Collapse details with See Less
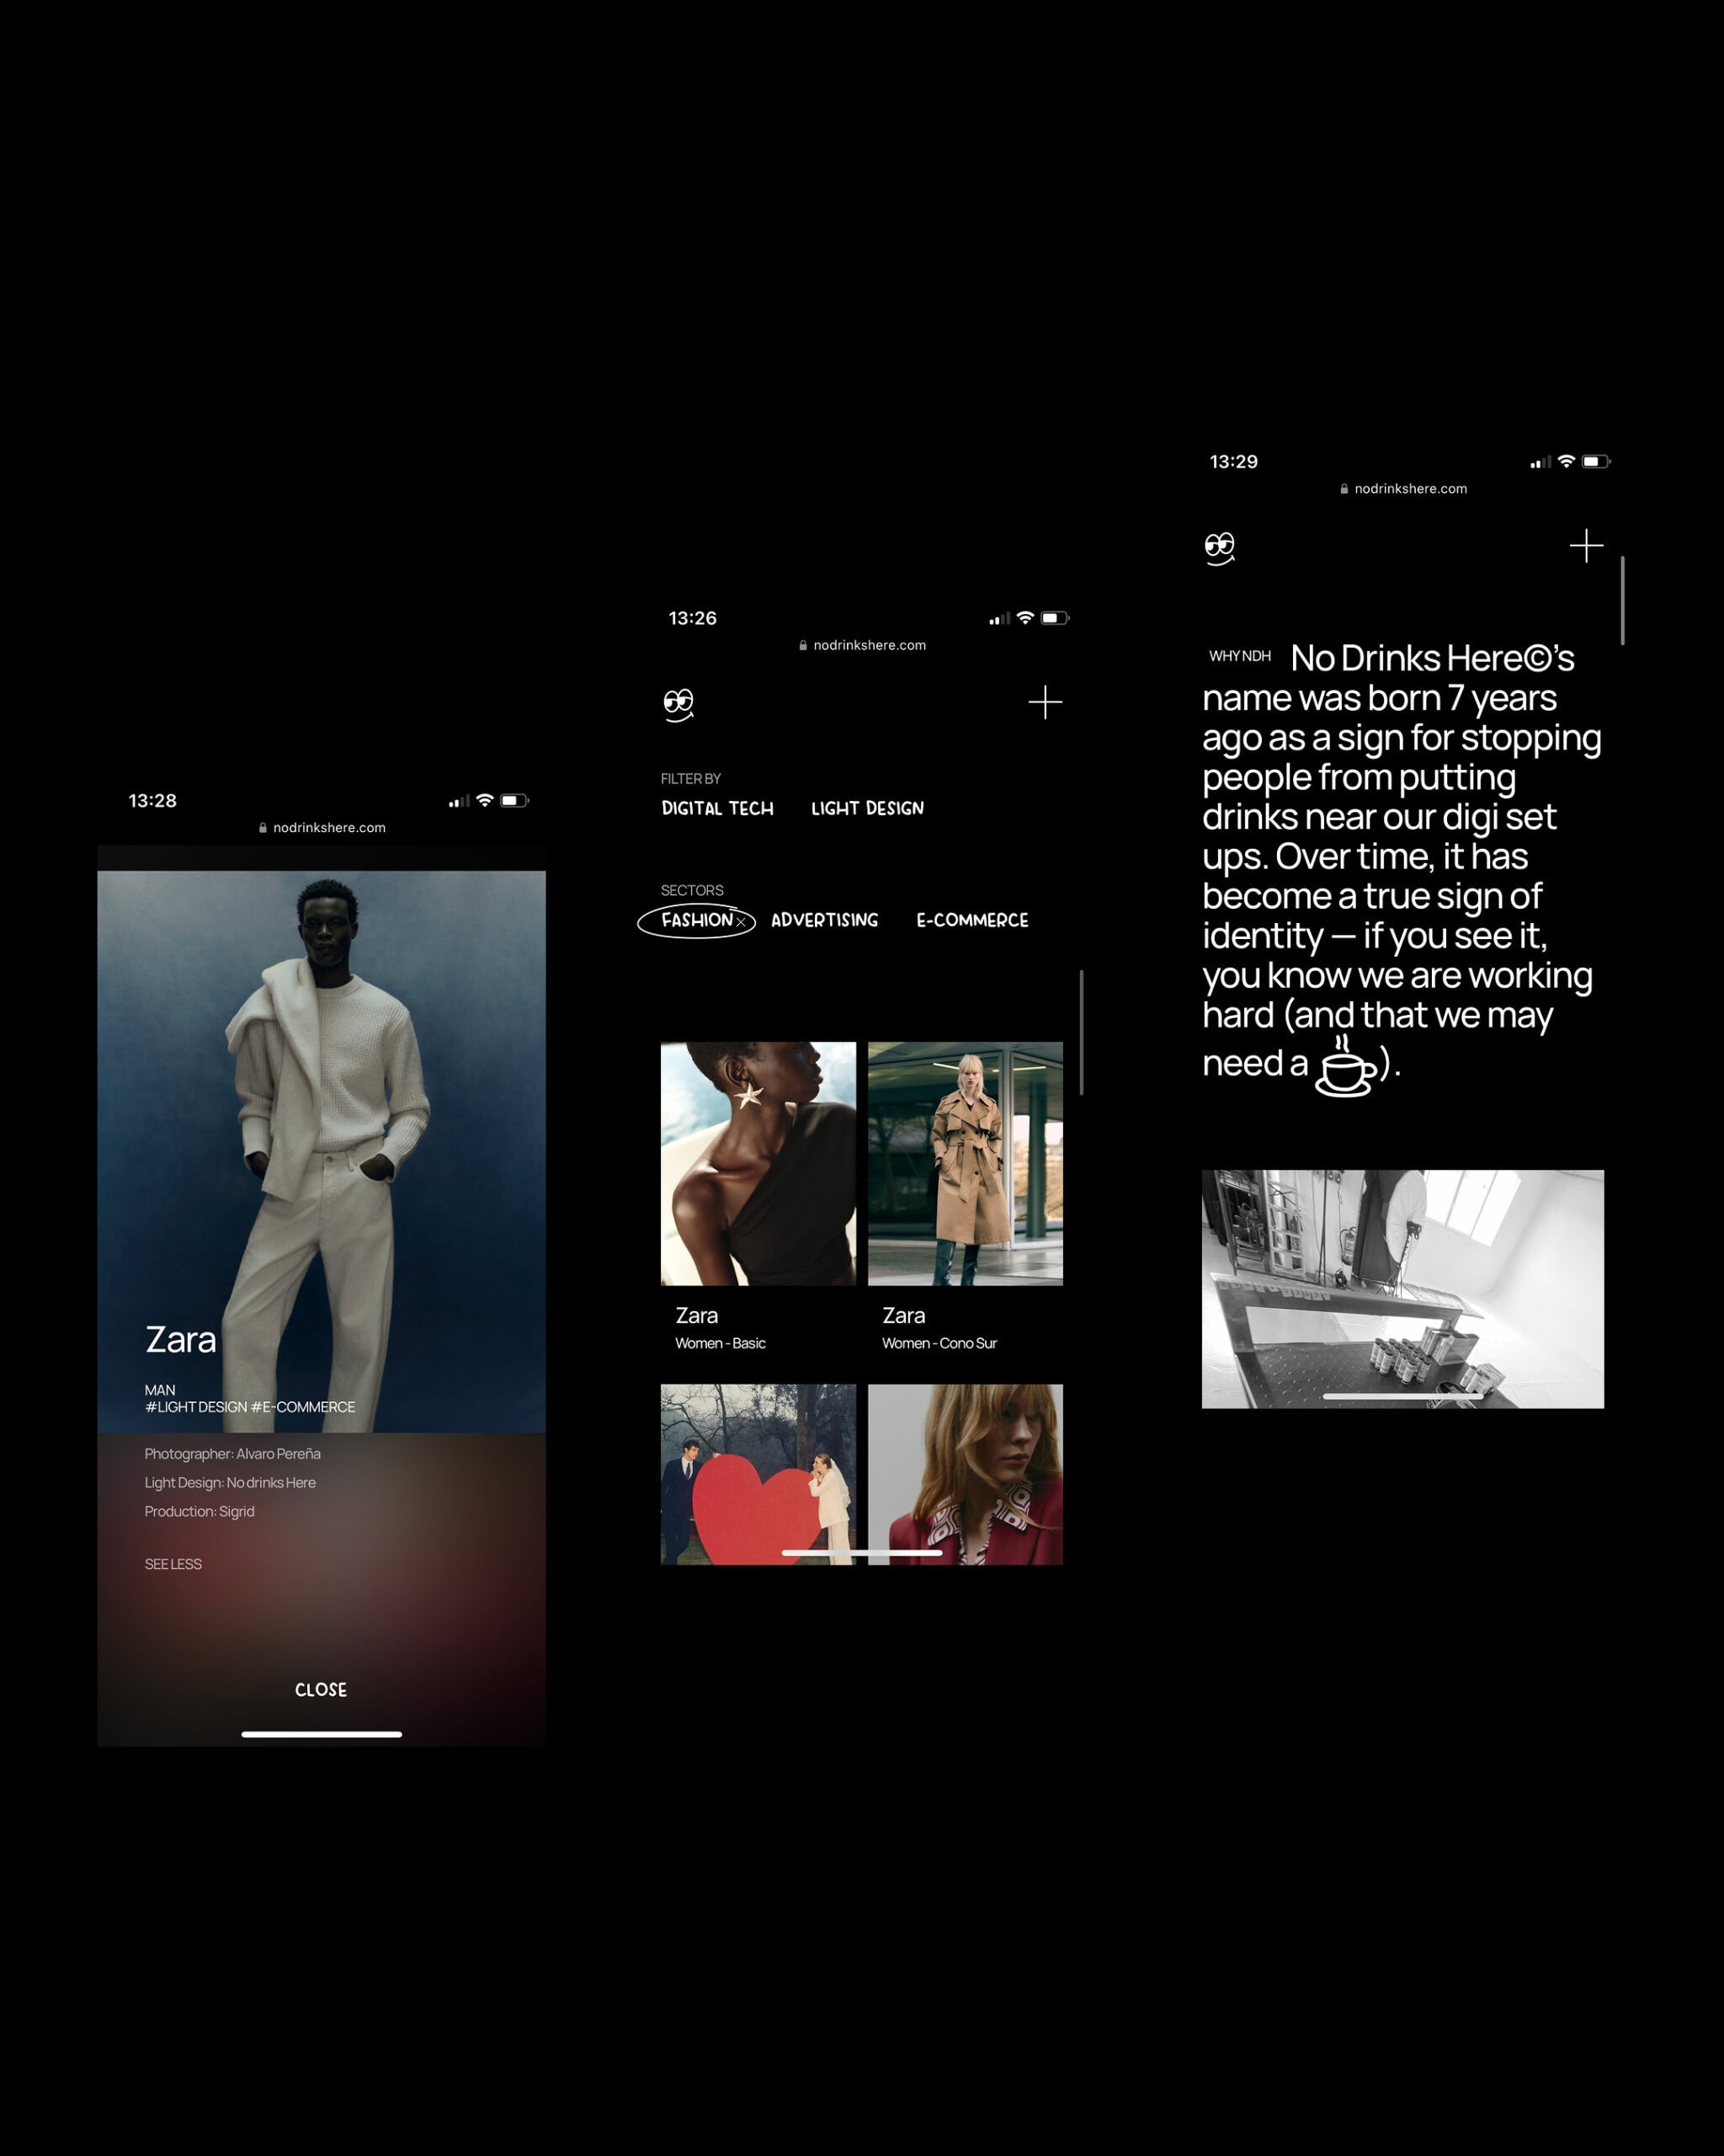The image size is (1724, 2156). point(173,1564)
